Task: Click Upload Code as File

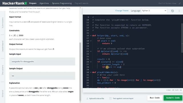Action: point(97,98)
